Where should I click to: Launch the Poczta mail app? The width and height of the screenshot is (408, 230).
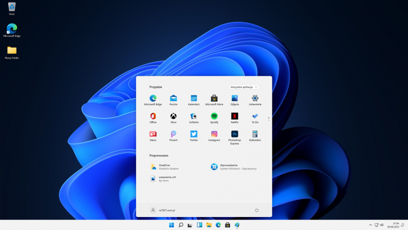(x=173, y=100)
